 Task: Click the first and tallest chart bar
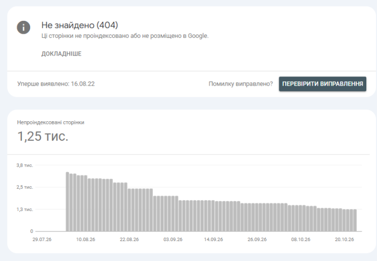click(x=67, y=201)
